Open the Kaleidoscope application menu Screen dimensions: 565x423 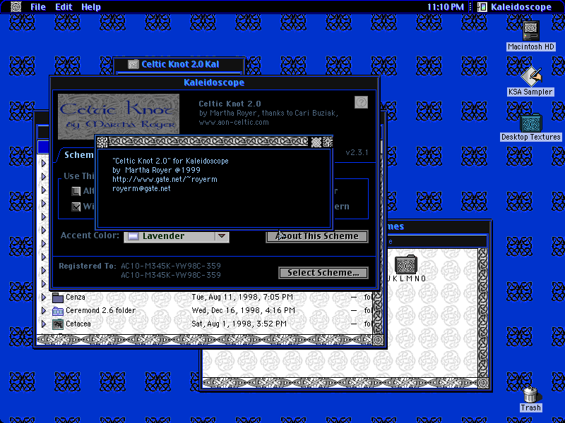[x=514, y=7]
